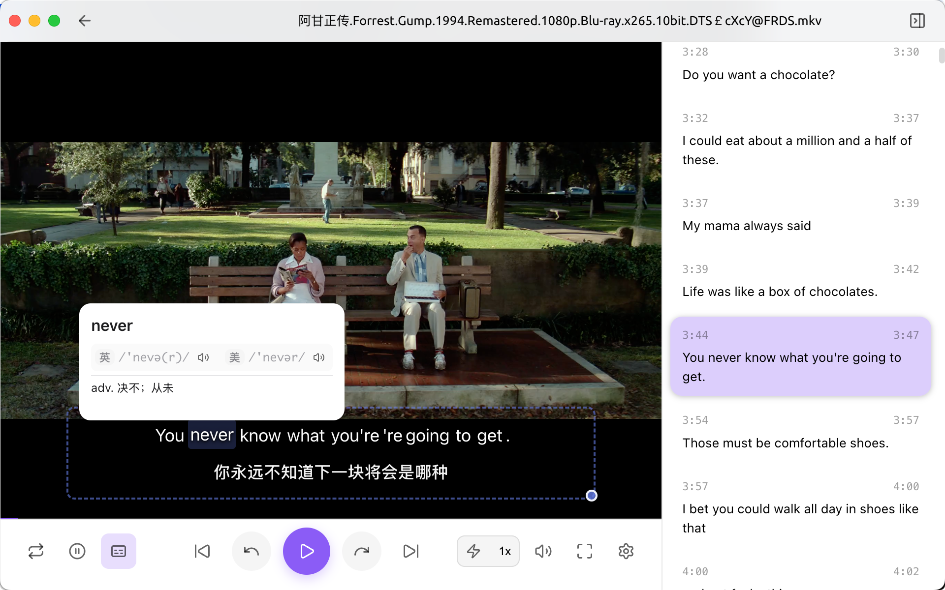Screen dimensions: 945x590
Task: Hide the on-screen subtitles
Action: pos(118,551)
